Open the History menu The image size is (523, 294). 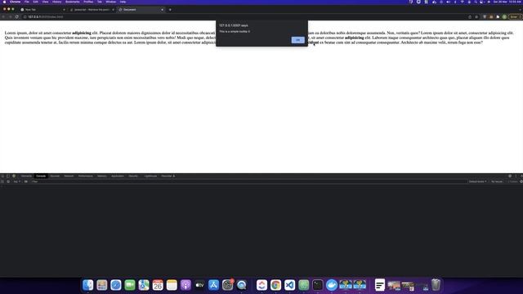(56, 2)
